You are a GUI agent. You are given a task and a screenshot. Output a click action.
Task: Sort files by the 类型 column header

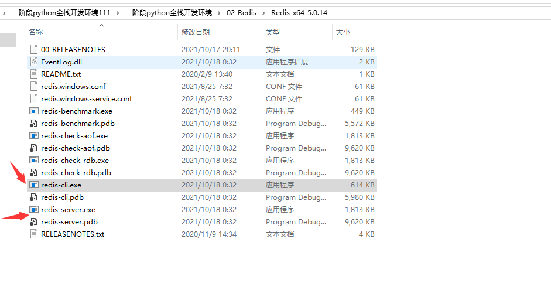pyautogui.click(x=273, y=32)
